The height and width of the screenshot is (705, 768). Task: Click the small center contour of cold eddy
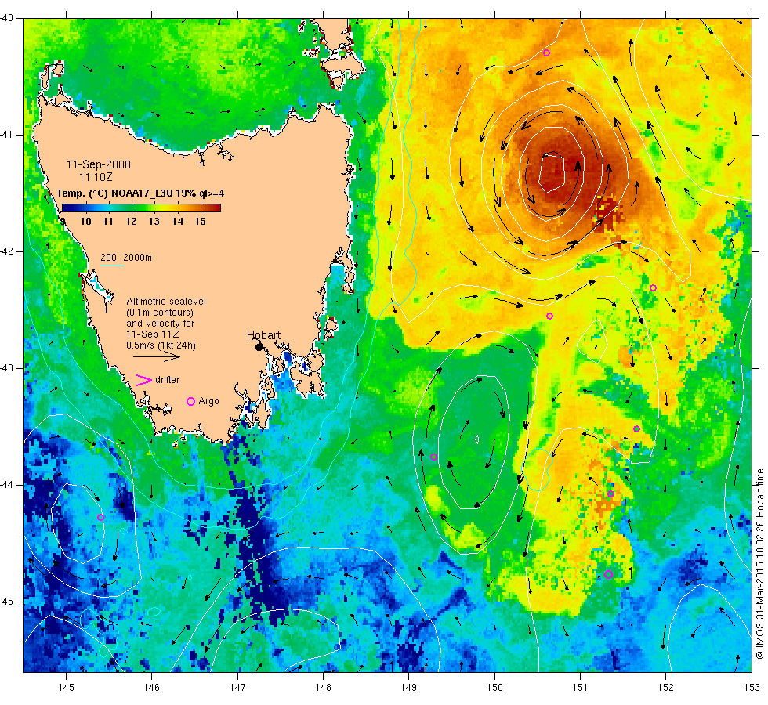tap(477, 439)
